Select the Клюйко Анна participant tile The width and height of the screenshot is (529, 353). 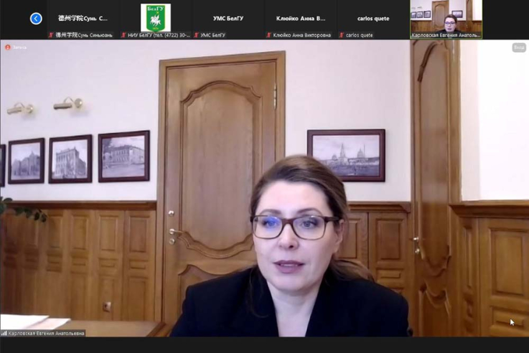[x=301, y=18]
